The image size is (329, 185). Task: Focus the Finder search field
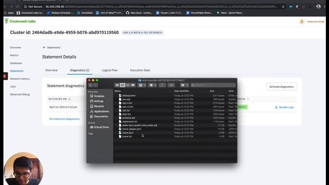tap(213, 85)
